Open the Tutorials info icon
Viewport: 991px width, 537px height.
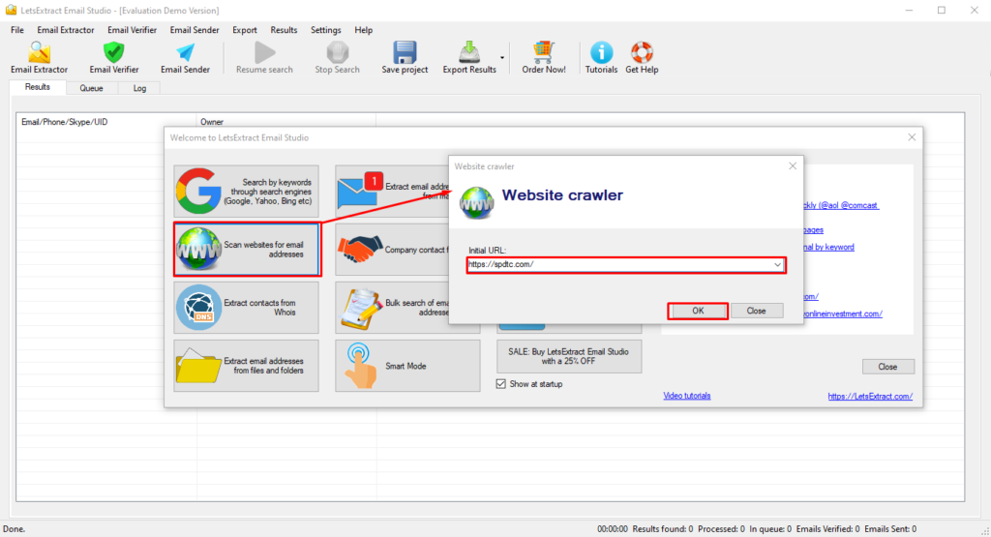pyautogui.click(x=601, y=53)
